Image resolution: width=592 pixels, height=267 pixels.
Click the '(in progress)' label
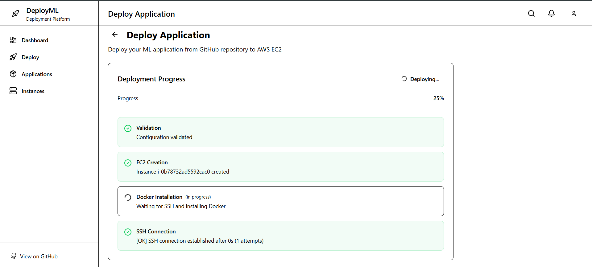coord(198,197)
